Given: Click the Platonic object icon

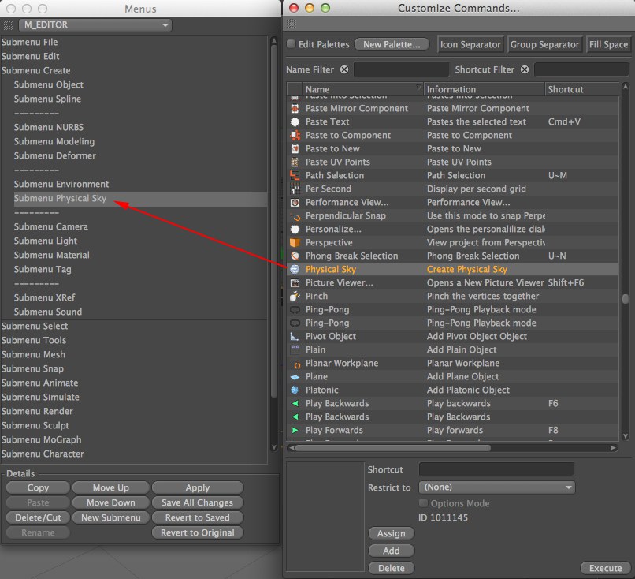Looking at the screenshot, I should (x=295, y=390).
